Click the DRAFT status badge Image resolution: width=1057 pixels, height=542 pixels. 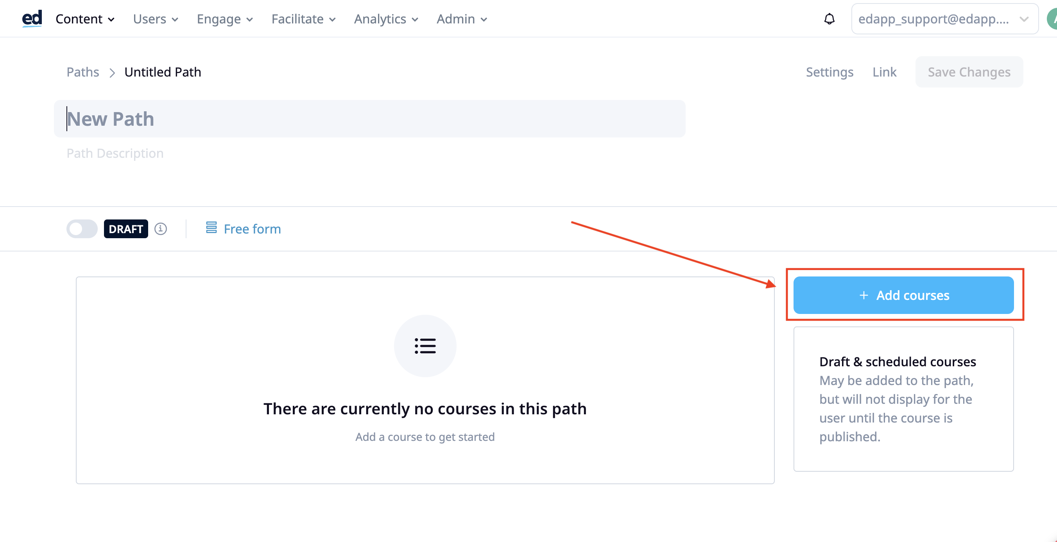click(x=126, y=229)
